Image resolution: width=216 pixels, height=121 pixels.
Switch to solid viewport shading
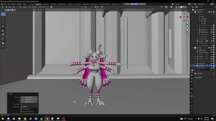181,7
